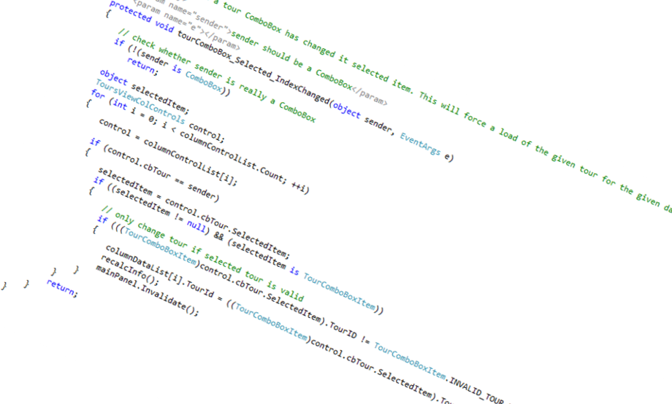Click the INVALID_TOUR constant reference
Viewport: 672px width, 404px height.
point(478,380)
